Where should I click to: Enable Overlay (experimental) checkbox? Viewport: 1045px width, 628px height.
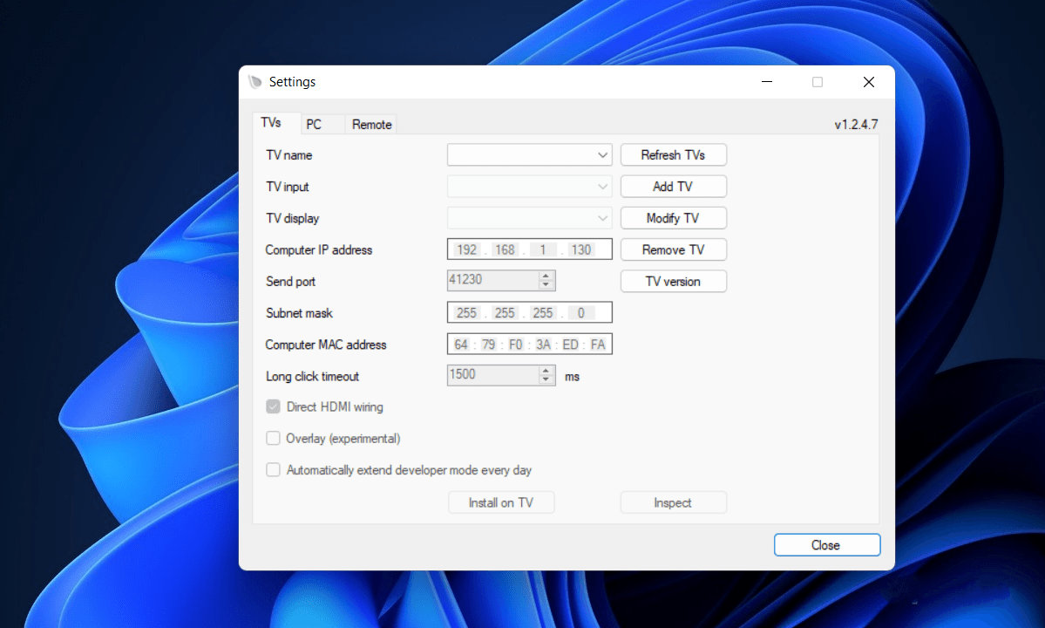tap(273, 439)
